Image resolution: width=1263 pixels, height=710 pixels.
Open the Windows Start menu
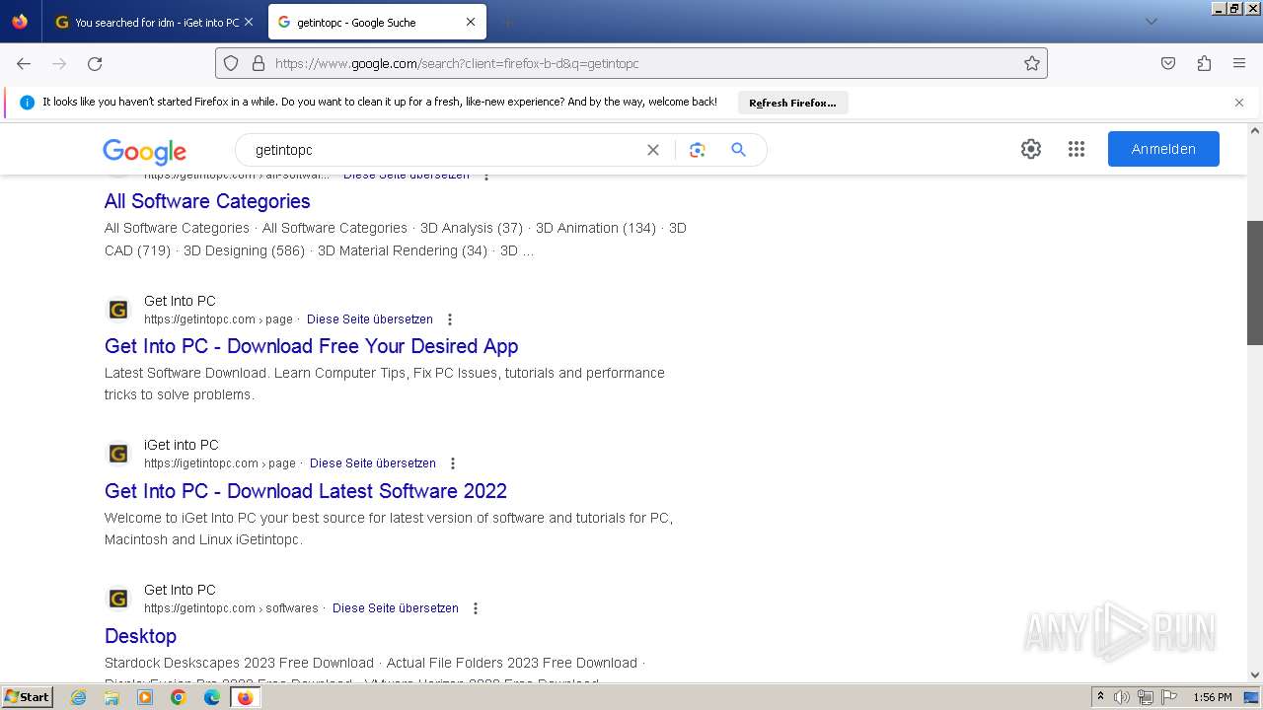point(28,697)
